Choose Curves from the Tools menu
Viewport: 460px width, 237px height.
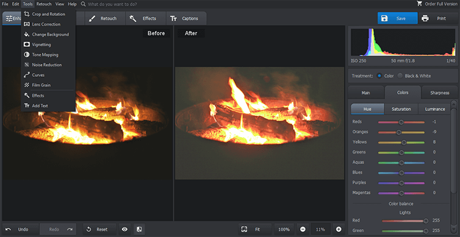[x=48, y=75]
